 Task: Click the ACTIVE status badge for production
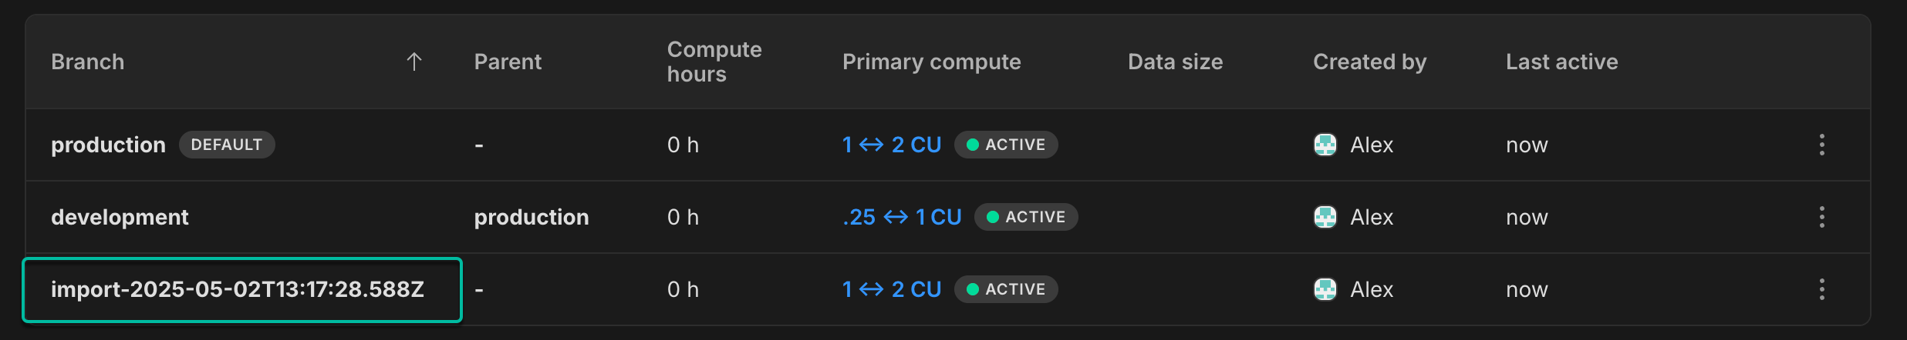coord(1006,145)
